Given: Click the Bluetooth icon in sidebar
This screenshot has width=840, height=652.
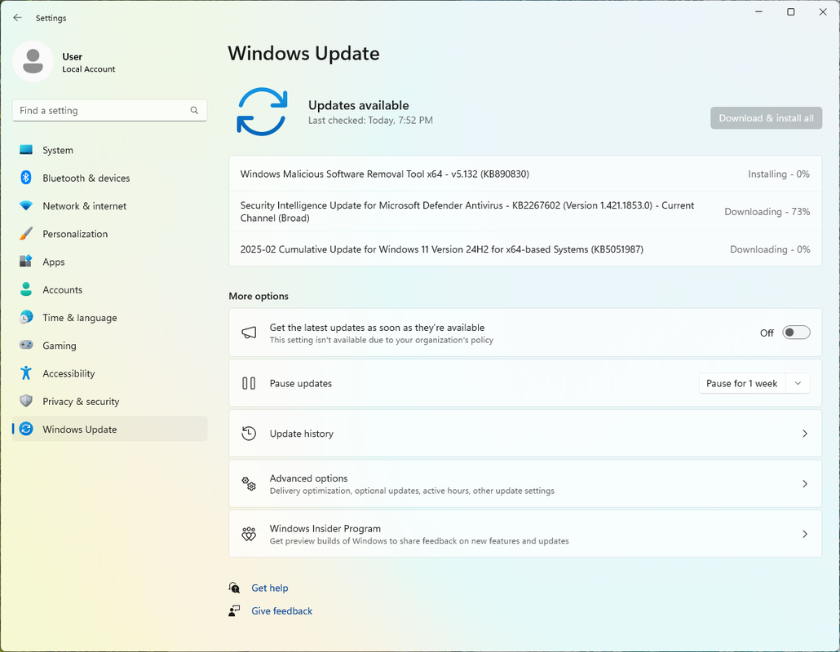Looking at the screenshot, I should (x=26, y=178).
